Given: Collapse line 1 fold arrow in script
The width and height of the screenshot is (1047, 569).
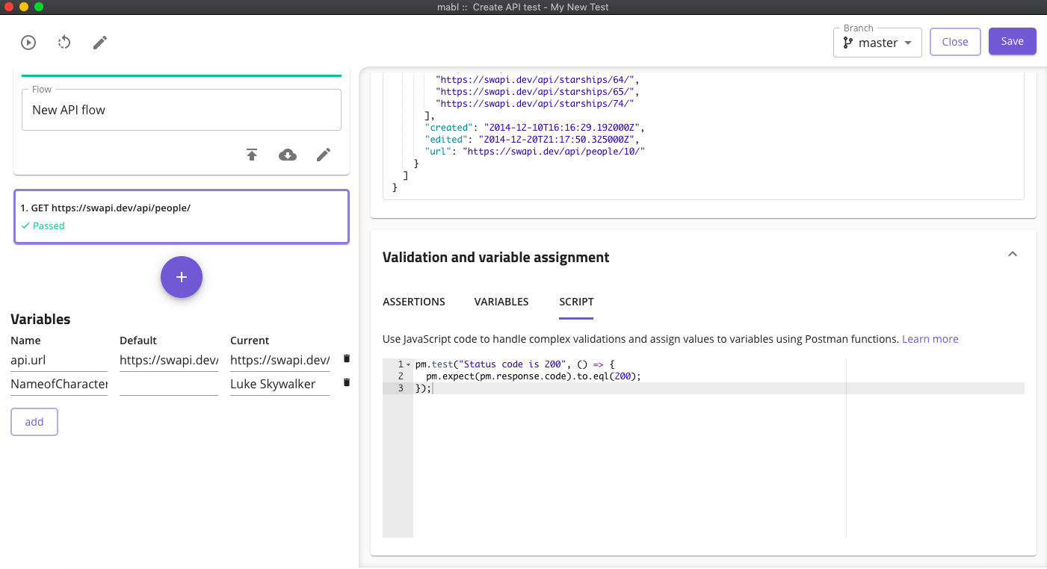Looking at the screenshot, I should click(409, 364).
